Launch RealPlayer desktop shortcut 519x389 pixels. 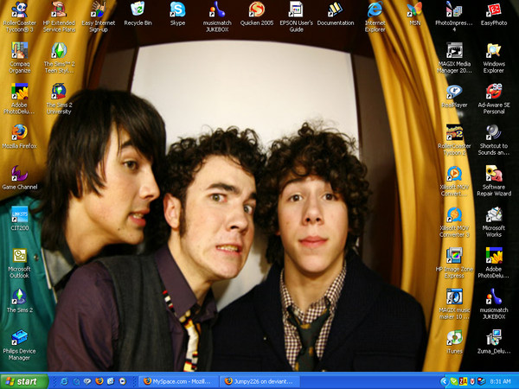(454, 92)
